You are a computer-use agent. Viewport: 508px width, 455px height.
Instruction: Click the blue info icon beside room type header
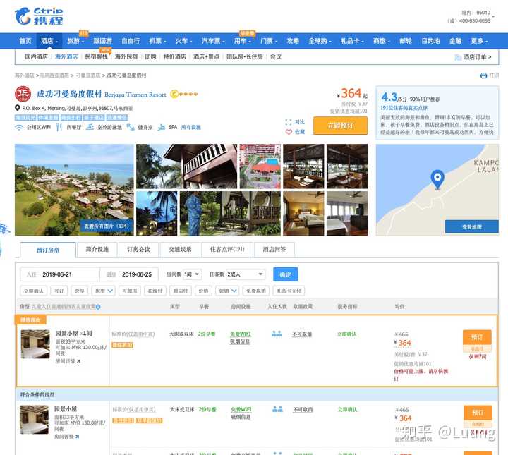pyautogui.click(x=98, y=307)
